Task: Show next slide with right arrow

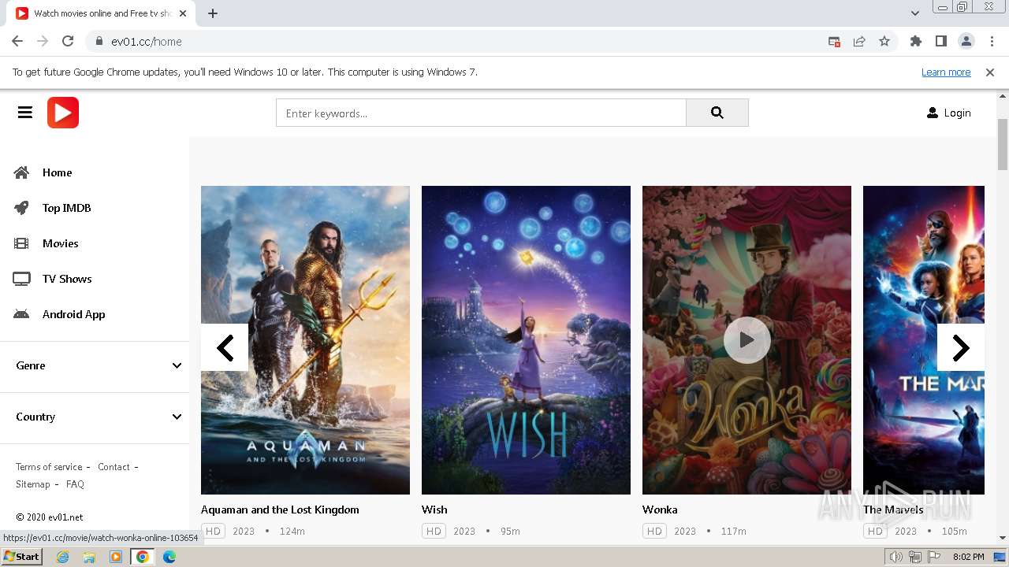Action: 961,347
